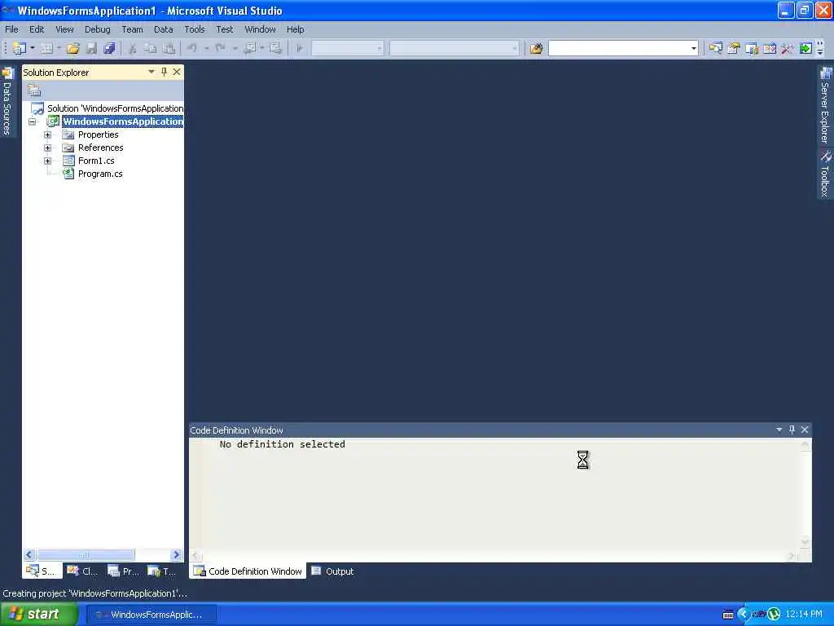Expand the Properties tree node
Image resolution: width=834 pixels, height=626 pixels.
tap(48, 134)
